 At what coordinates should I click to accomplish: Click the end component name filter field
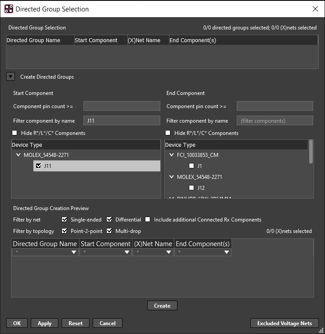tap(274, 121)
